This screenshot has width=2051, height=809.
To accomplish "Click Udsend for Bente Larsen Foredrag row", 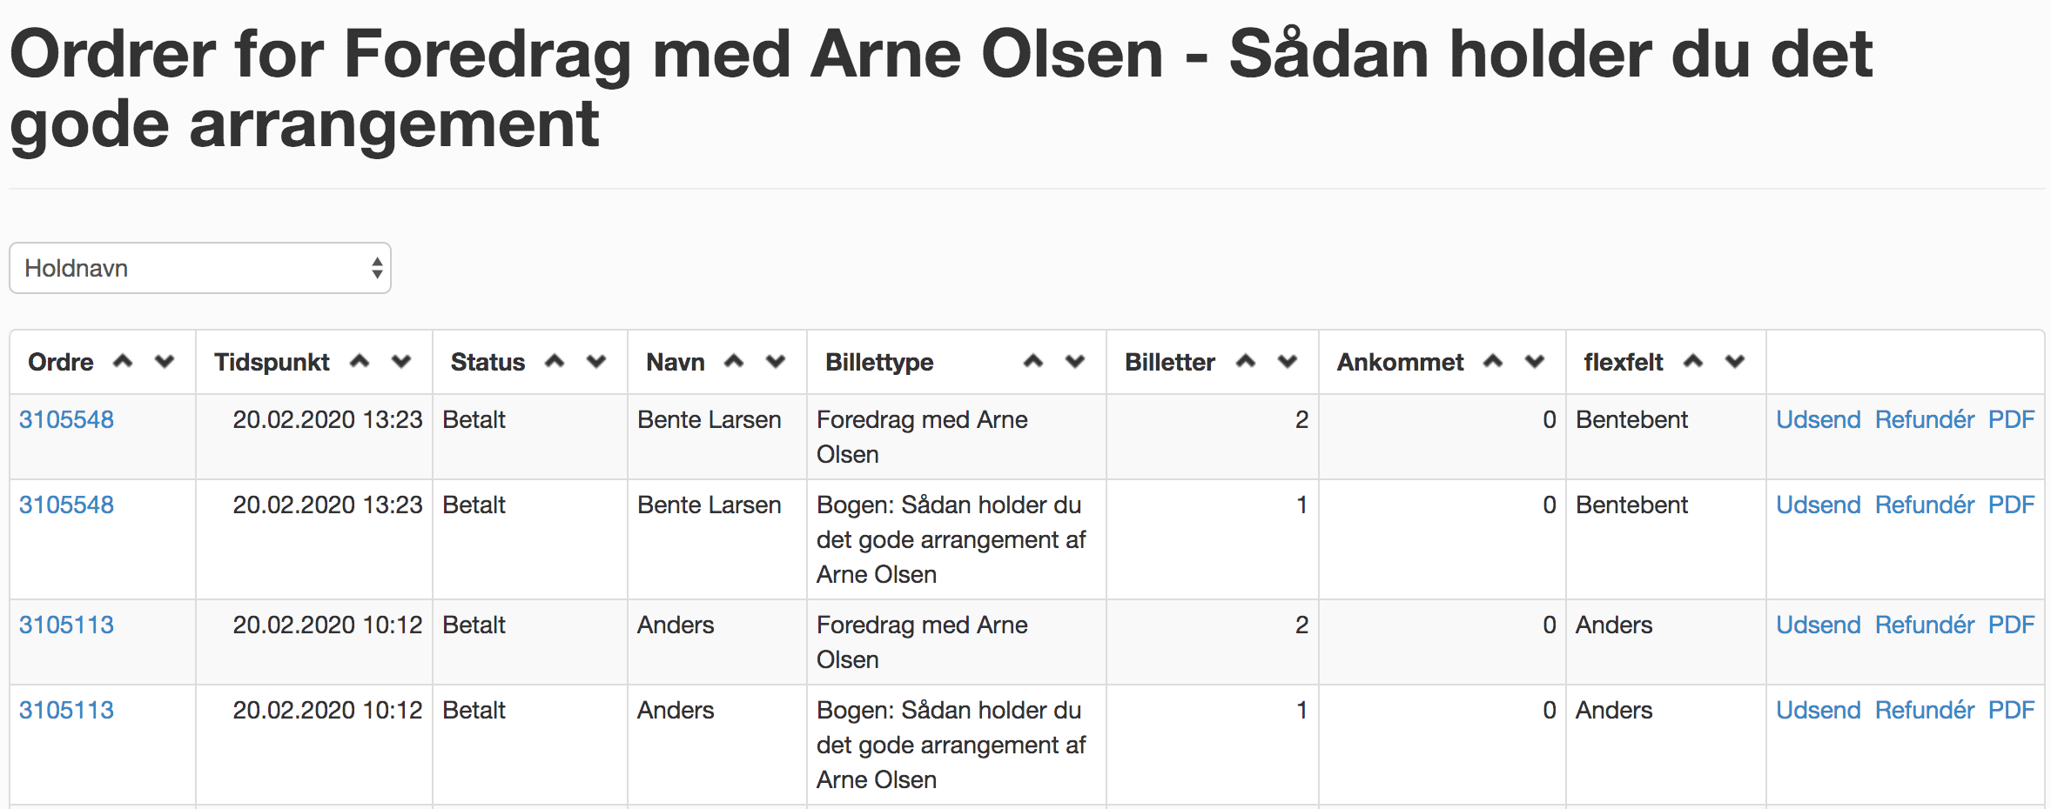I will 1818,419.
